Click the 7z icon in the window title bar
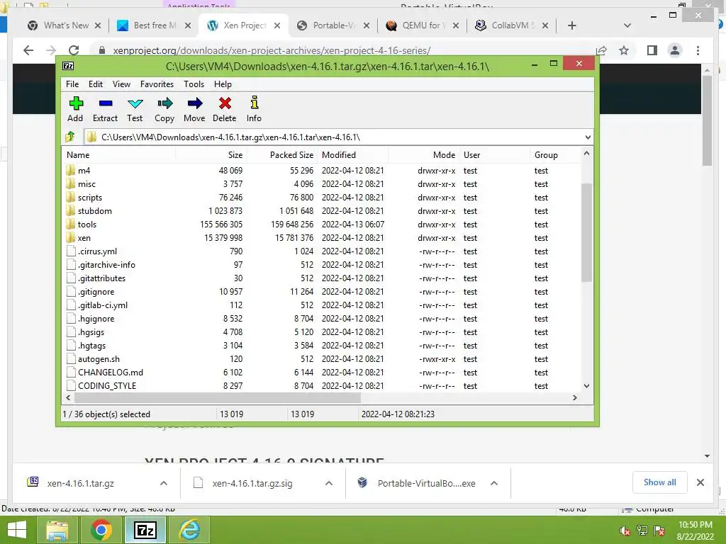The height and width of the screenshot is (544, 726). [68, 66]
